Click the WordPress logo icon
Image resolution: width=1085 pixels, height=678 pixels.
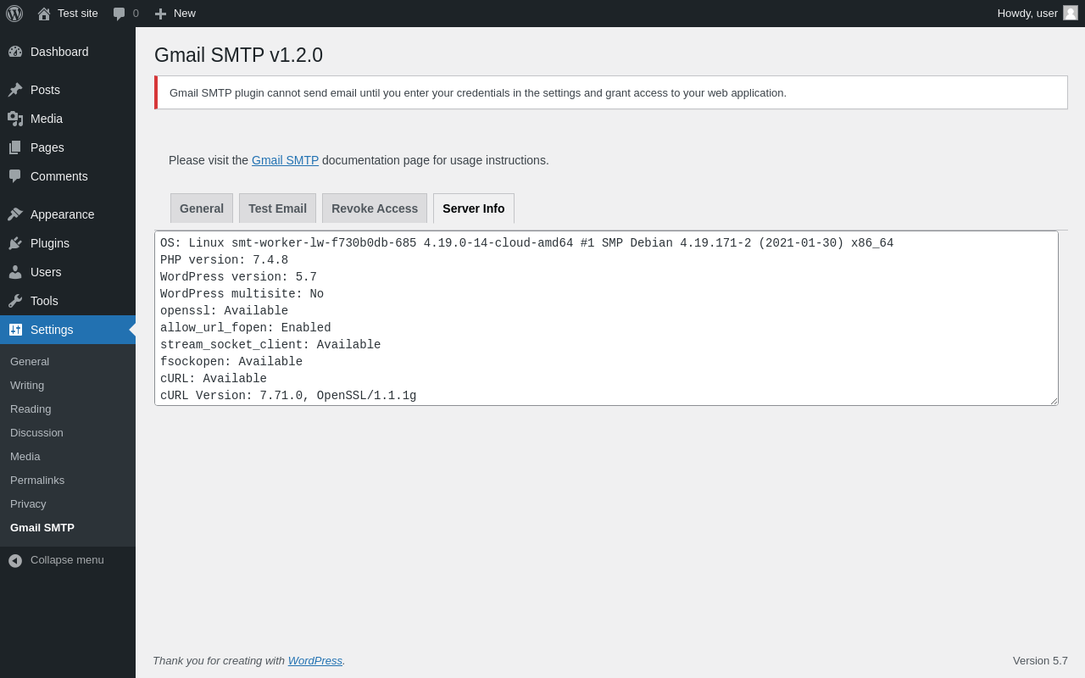[14, 14]
